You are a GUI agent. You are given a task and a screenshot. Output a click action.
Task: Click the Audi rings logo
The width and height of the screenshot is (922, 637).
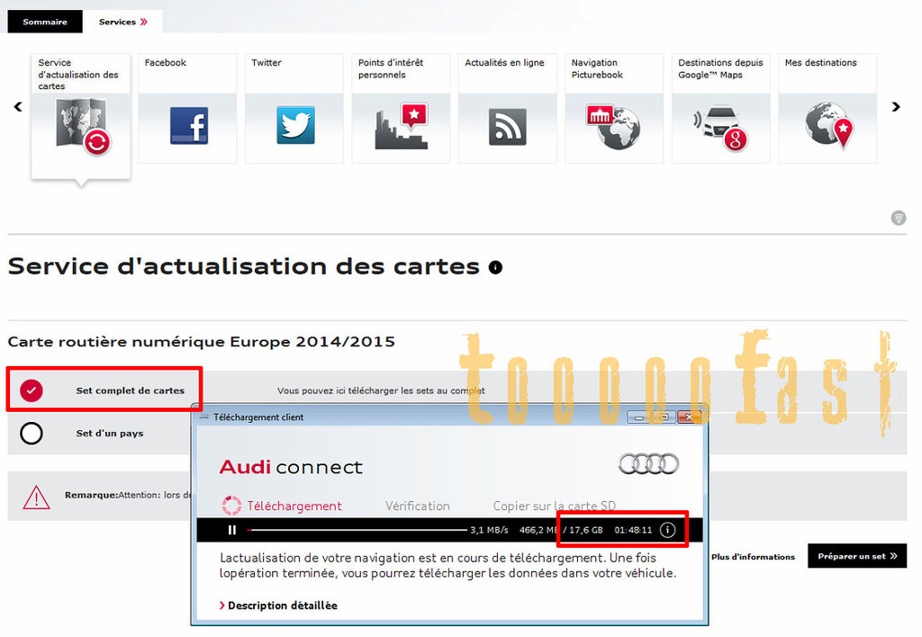(648, 464)
